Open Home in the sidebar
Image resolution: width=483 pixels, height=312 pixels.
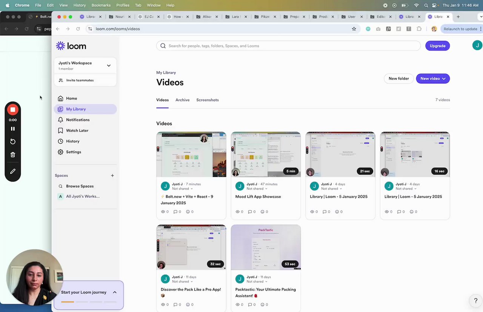[x=85, y=98]
